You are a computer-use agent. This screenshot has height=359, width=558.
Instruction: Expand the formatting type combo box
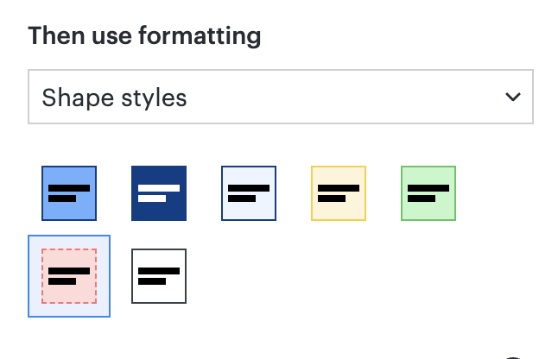click(x=281, y=97)
